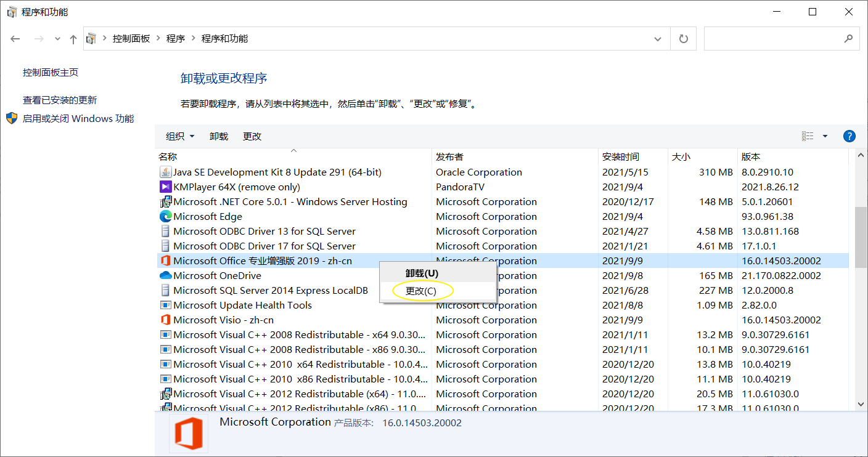Image resolution: width=868 pixels, height=457 pixels.
Task: Click the large Office logo in details pane
Action: point(188,434)
